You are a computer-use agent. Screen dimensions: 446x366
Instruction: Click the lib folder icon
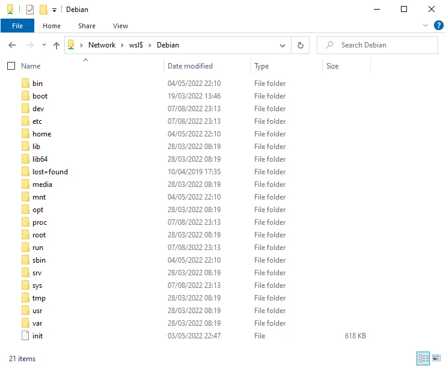click(x=25, y=147)
